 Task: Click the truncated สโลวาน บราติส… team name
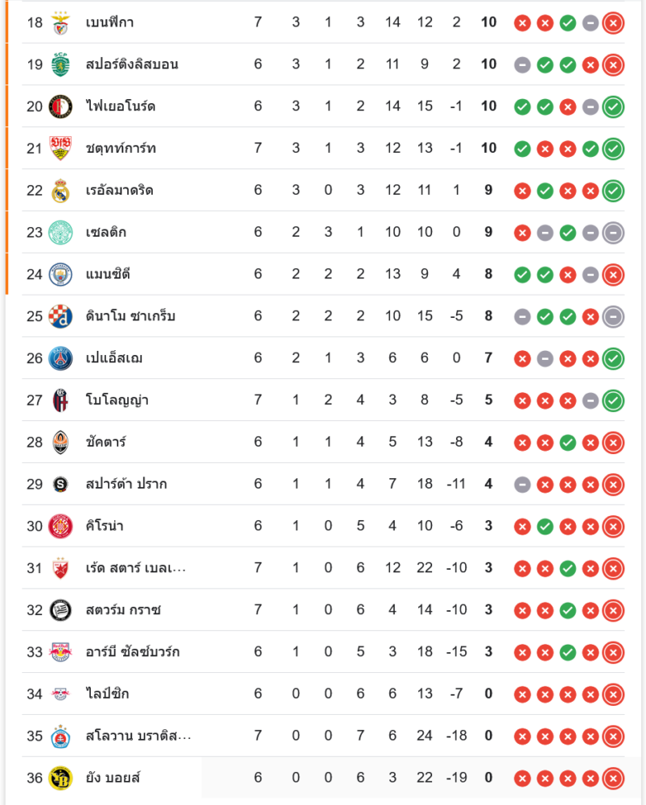click(138, 736)
